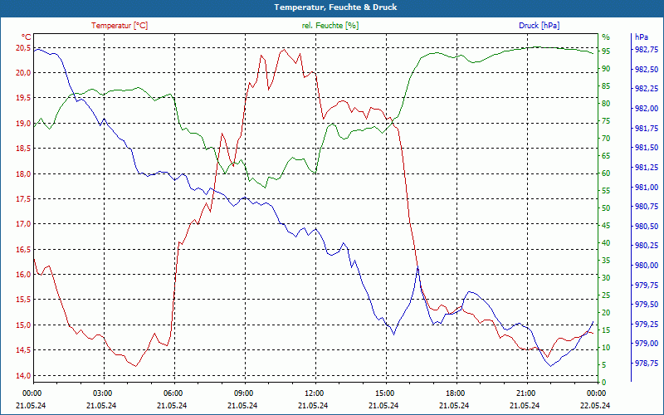The image size is (664, 415).
Task: Click temperature axis value 14,0
Action: click(23, 376)
